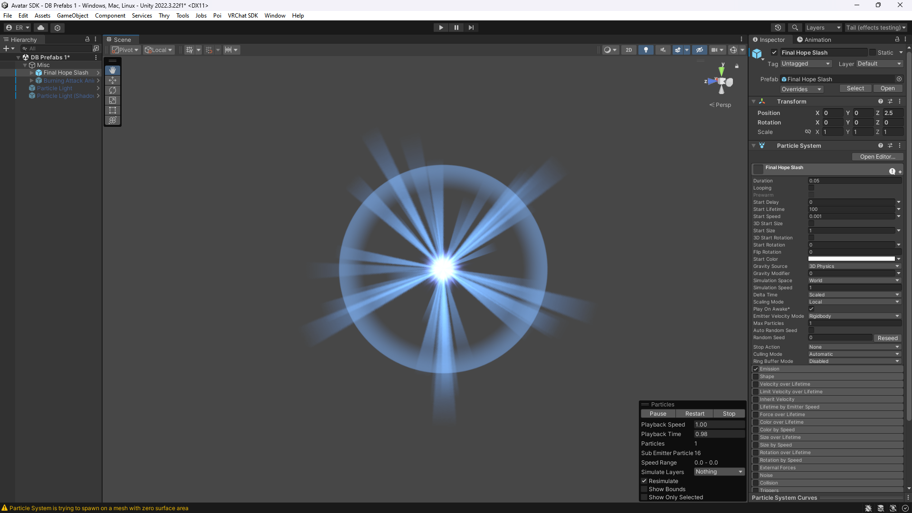Switch to the Animation tab
Image resolution: width=912 pixels, height=513 pixels.
pos(814,40)
